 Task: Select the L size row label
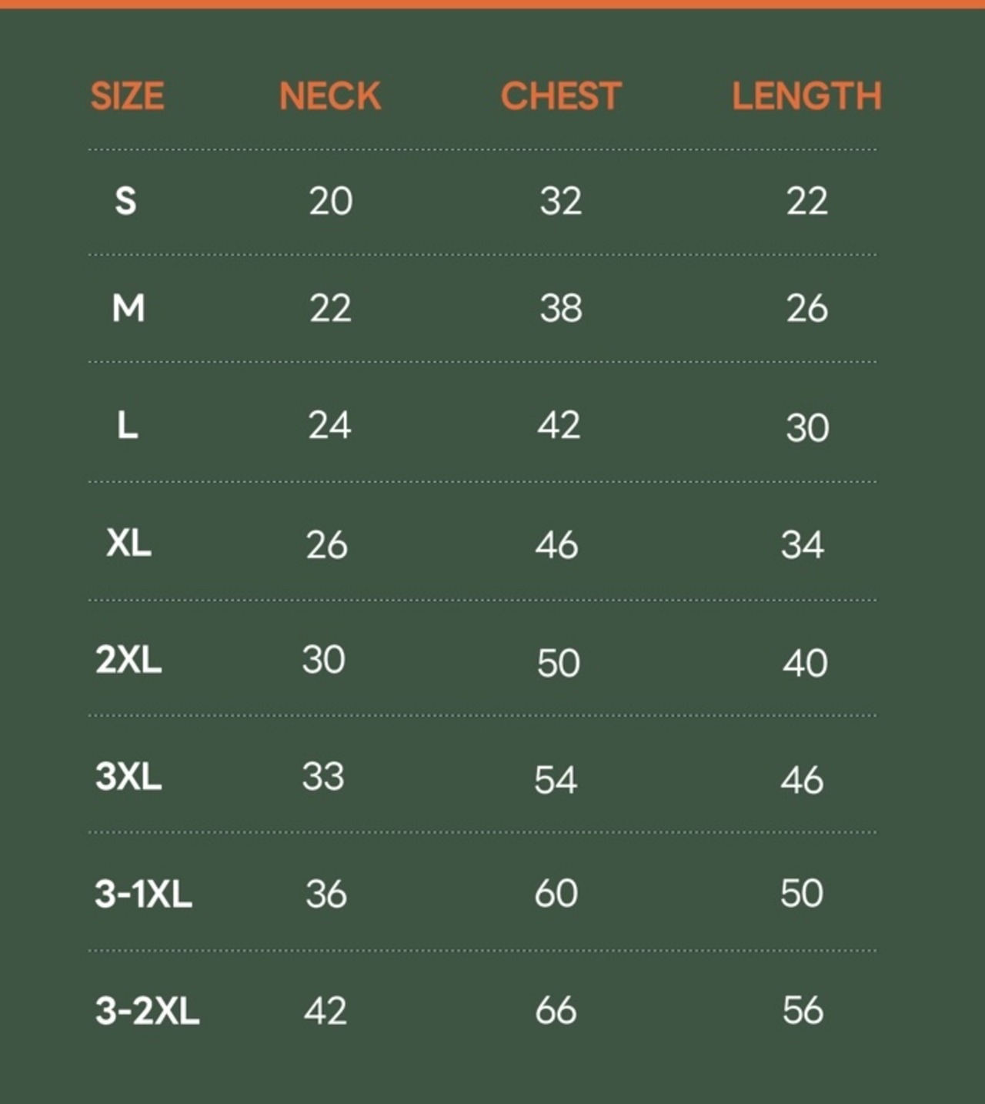[x=127, y=424]
